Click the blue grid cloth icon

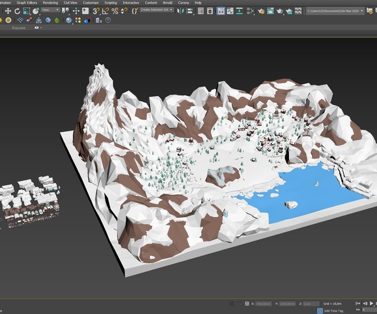point(20,21)
